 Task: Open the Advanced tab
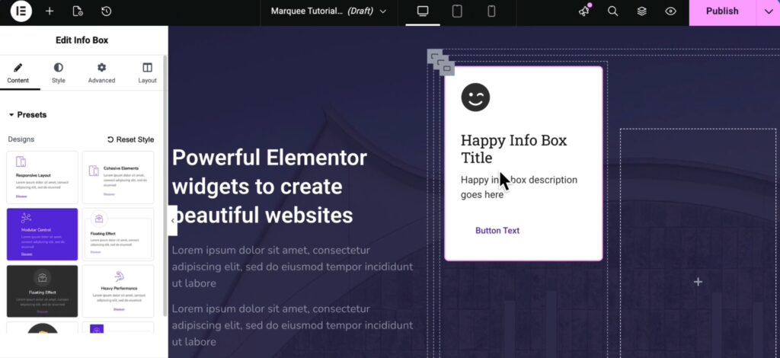(x=101, y=73)
